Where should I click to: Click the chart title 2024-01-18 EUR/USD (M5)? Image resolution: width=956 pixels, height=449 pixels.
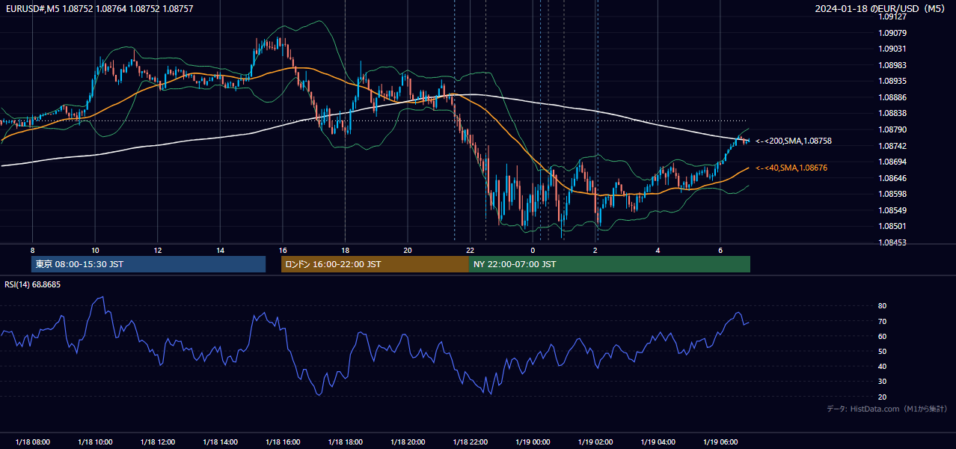pos(881,9)
